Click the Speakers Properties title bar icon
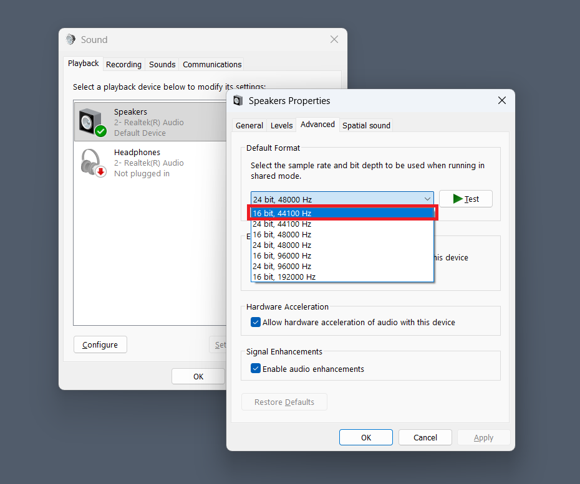The image size is (580, 484). (238, 101)
